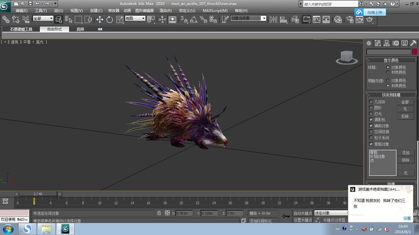The width and height of the screenshot is (419, 235).
Task: Click the Select and Manipulate icon
Action: [x=162, y=20]
